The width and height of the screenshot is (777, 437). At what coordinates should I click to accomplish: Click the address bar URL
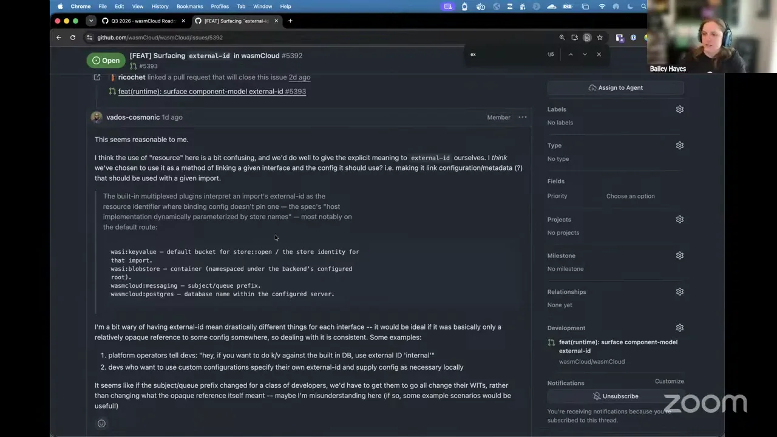point(160,38)
